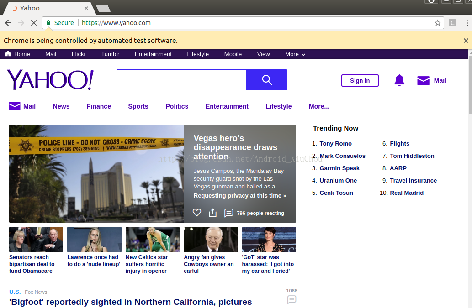Open Flickr from the top bar

[79, 54]
